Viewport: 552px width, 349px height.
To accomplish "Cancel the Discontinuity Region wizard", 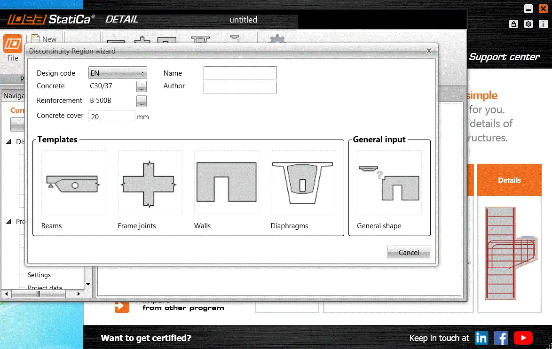I will pyautogui.click(x=409, y=252).
